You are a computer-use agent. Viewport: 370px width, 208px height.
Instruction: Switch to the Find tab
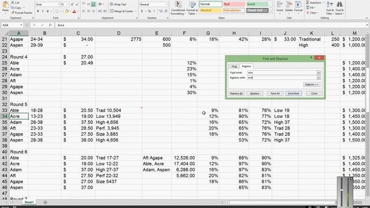[x=234, y=66]
